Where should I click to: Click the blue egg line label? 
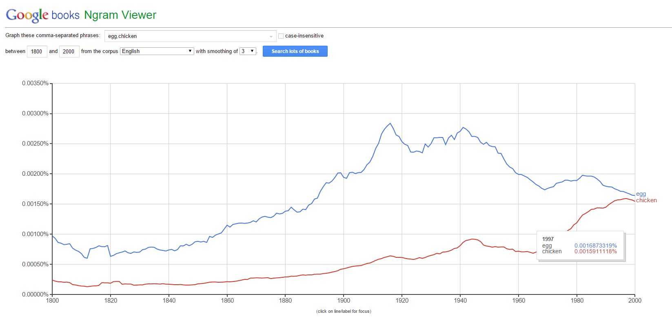641,194
